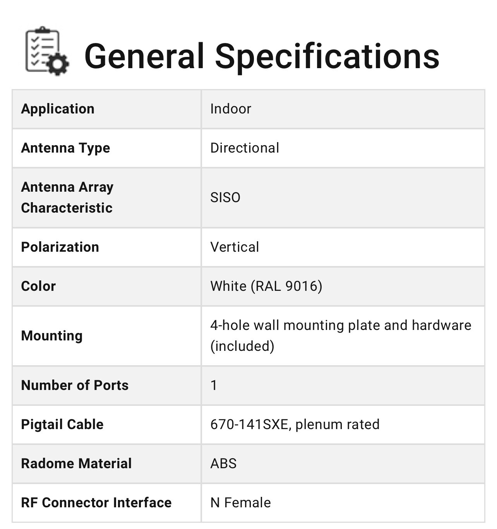497x529 pixels.
Task: Click the Vertical polarization value
Action: click(x=235, y=247)
